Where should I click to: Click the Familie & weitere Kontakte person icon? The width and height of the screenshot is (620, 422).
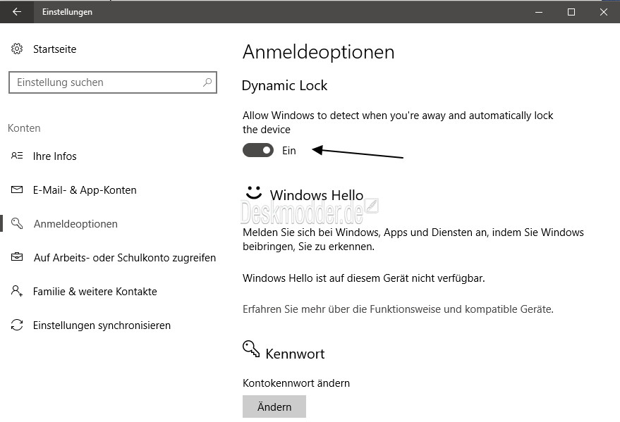point(17,292)
